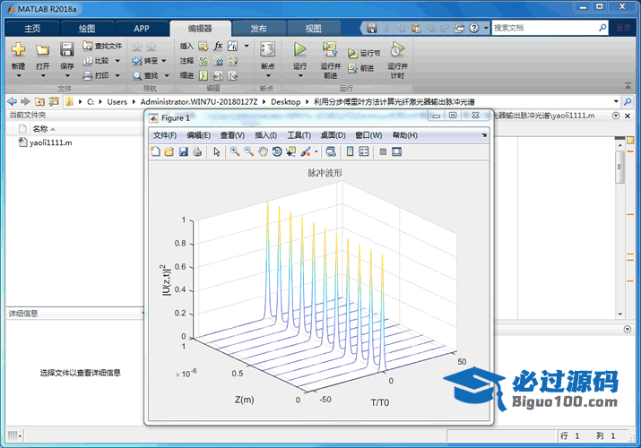Choose the Data Cursor tool
Image resolution: width=641 pixels, height=448 pixels.
click(x=290, y=152)
